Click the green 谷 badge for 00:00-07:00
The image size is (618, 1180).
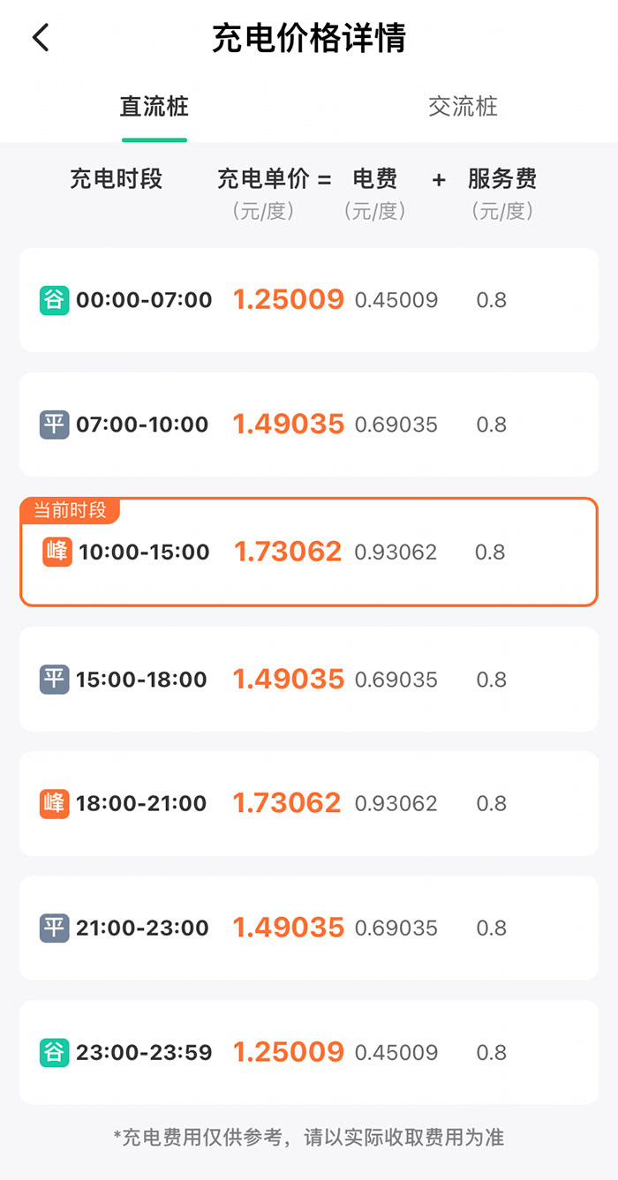pyautogui.click(x=54, y=300)
